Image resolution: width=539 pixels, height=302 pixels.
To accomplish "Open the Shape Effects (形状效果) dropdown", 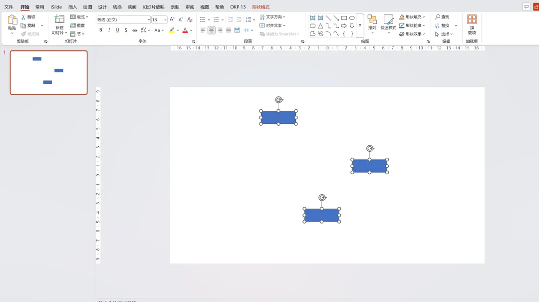I will click(412, 34).
